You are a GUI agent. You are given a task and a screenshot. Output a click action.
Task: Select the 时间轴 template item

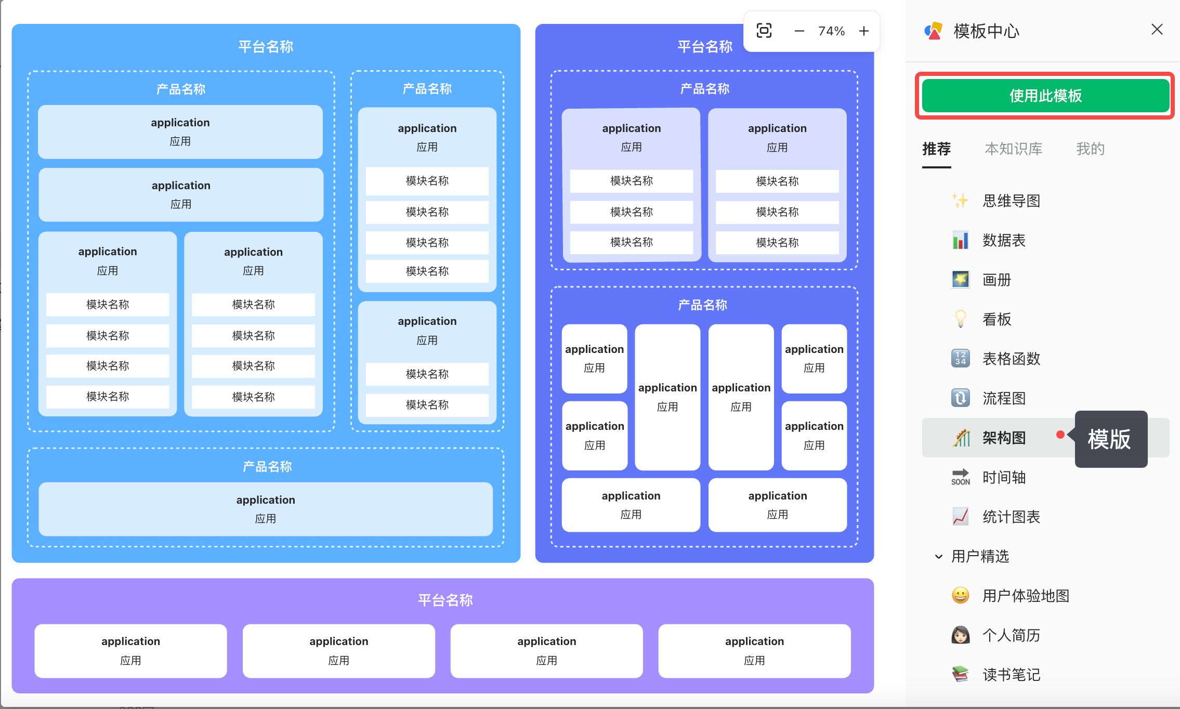(1003, 477)
